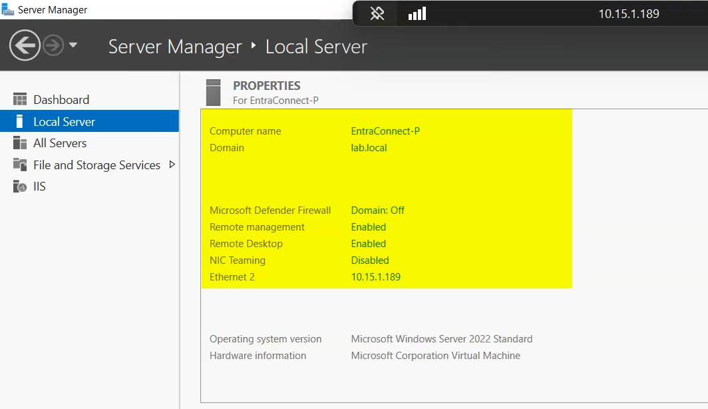Click the 'Remote management' label
This screenshot has width=708, height=409.
pyautogui.click(x=257, y=227)
